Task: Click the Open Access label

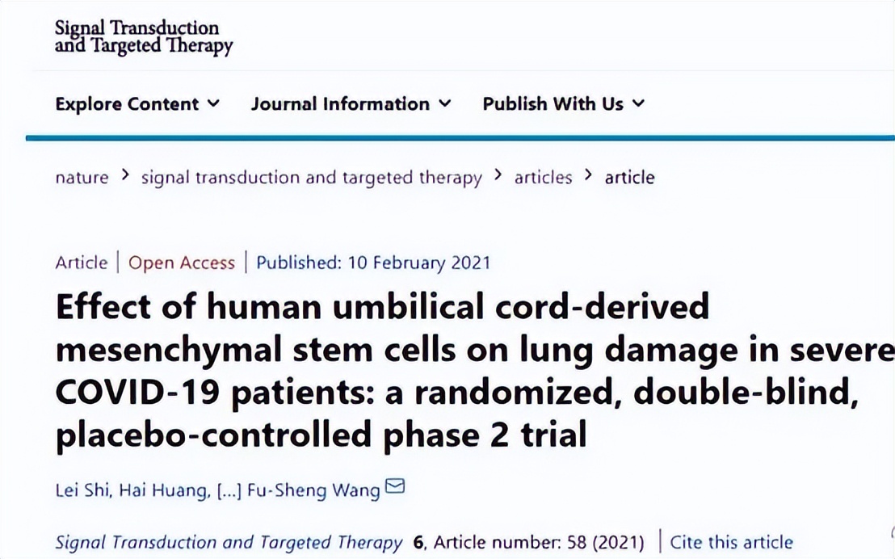Action: click(182, 263)
